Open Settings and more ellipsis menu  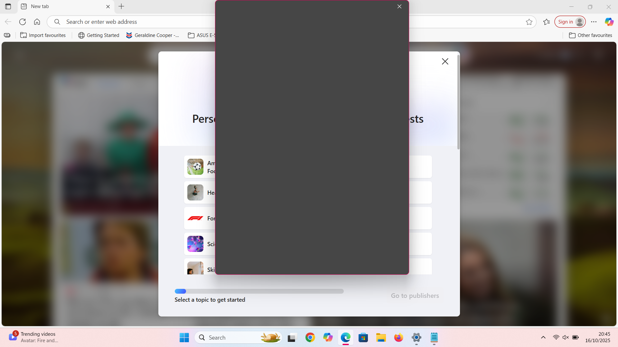pyautogui.click(x=594, y=22)
